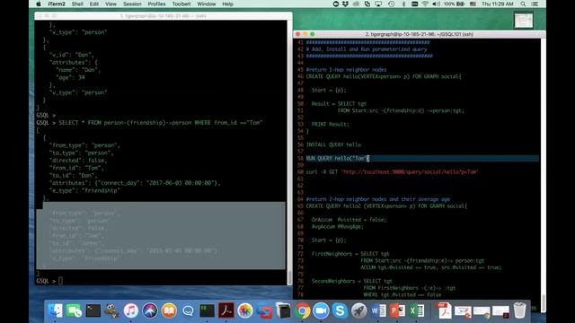The height and width of the screenshot is (323, 575).
Task: Open the Window menu
Action: (x=207, y=4)
